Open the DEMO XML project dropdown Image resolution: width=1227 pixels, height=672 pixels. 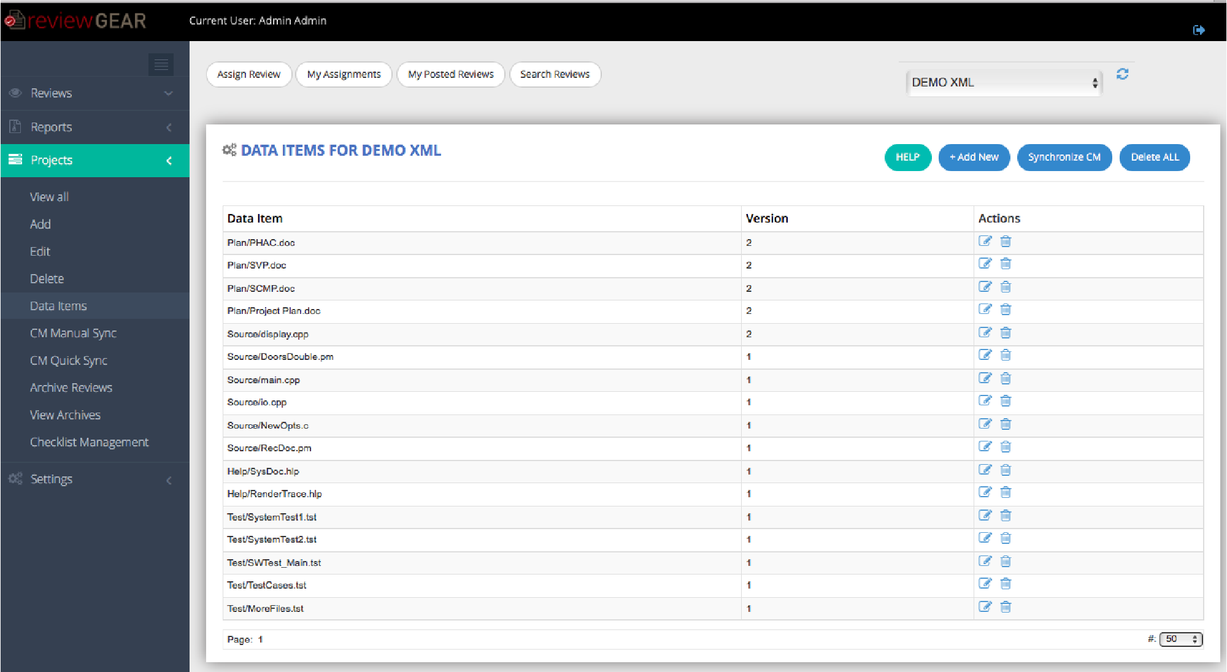[1004, 82]
